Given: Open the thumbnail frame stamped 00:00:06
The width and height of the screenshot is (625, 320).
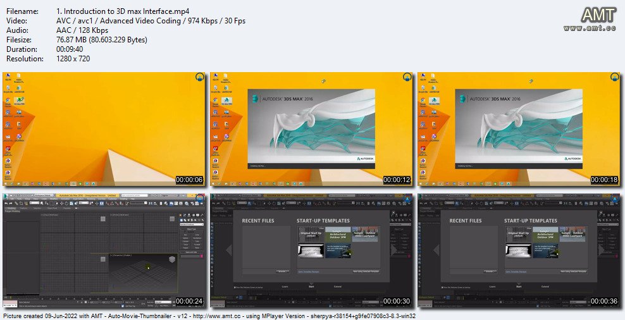Looking at the screenshot, I should click(x=104, y=129).
